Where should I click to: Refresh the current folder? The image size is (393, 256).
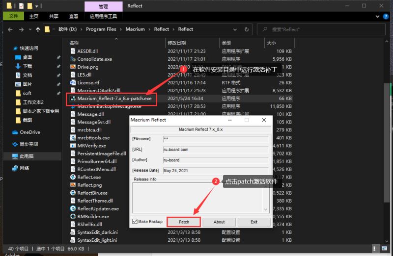tap(247, 29)
